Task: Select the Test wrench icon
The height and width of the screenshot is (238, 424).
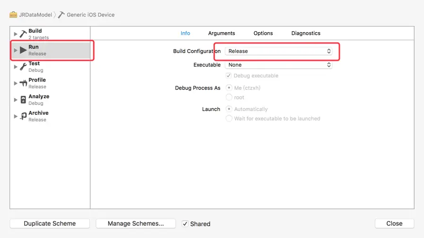Action: [23, 67]
